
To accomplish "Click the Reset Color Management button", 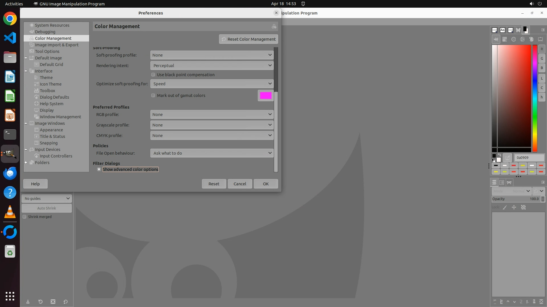I will click(x=248, y=39).
